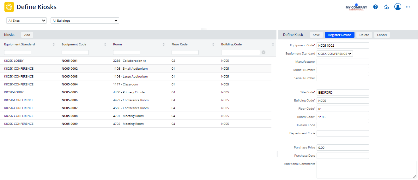
Task: Click the My Company International logo
Action: pos(356,7)
